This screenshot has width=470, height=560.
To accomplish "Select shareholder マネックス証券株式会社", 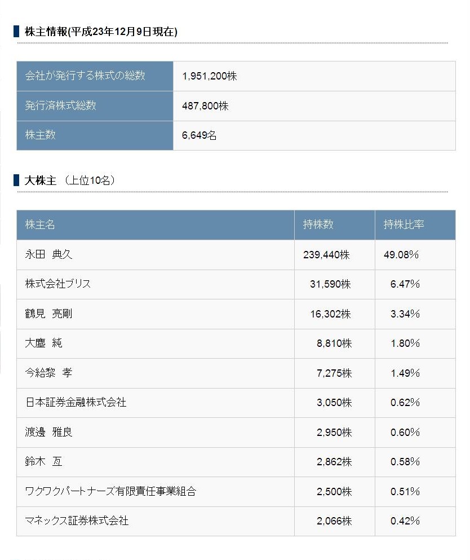I will pos(77,521).
